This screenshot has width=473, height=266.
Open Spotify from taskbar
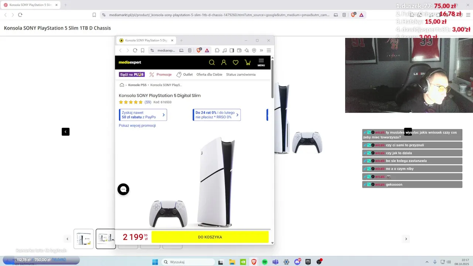click(x=265, y=262)
